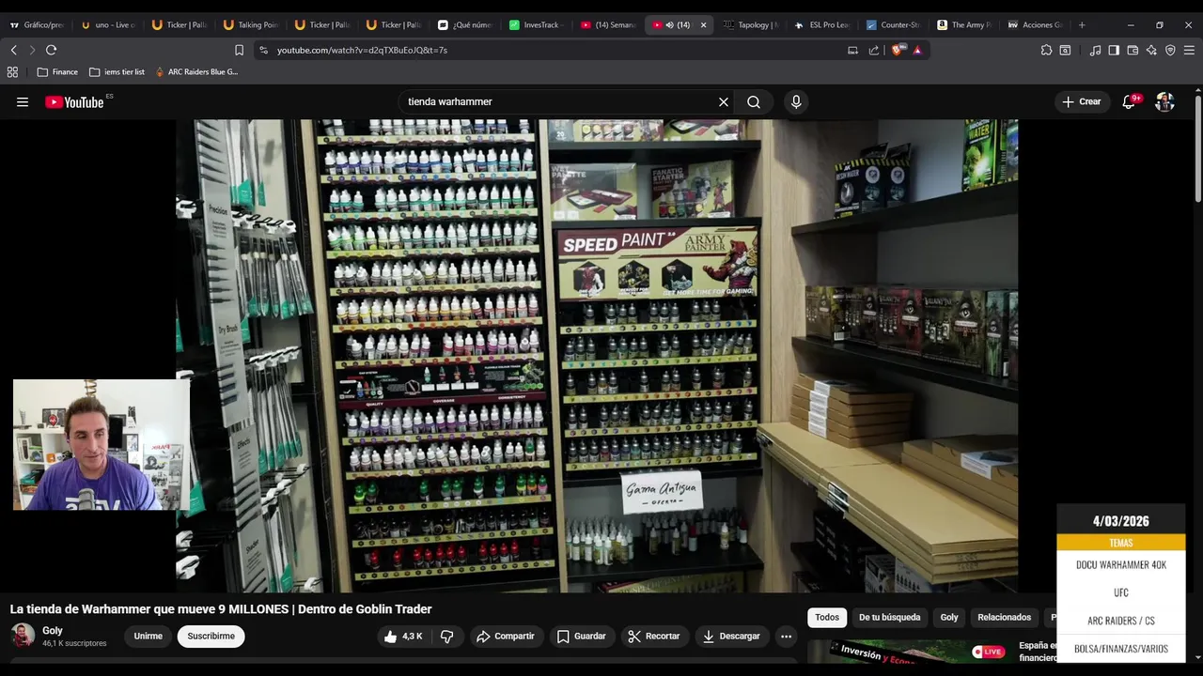Screen dimensions: 1203x676
Task: Open the browser main menu
Action: pyautogui.click(x=1190, y=50)
